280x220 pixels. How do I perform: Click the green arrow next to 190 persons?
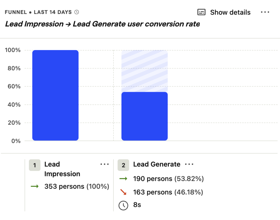click(123, 179)
